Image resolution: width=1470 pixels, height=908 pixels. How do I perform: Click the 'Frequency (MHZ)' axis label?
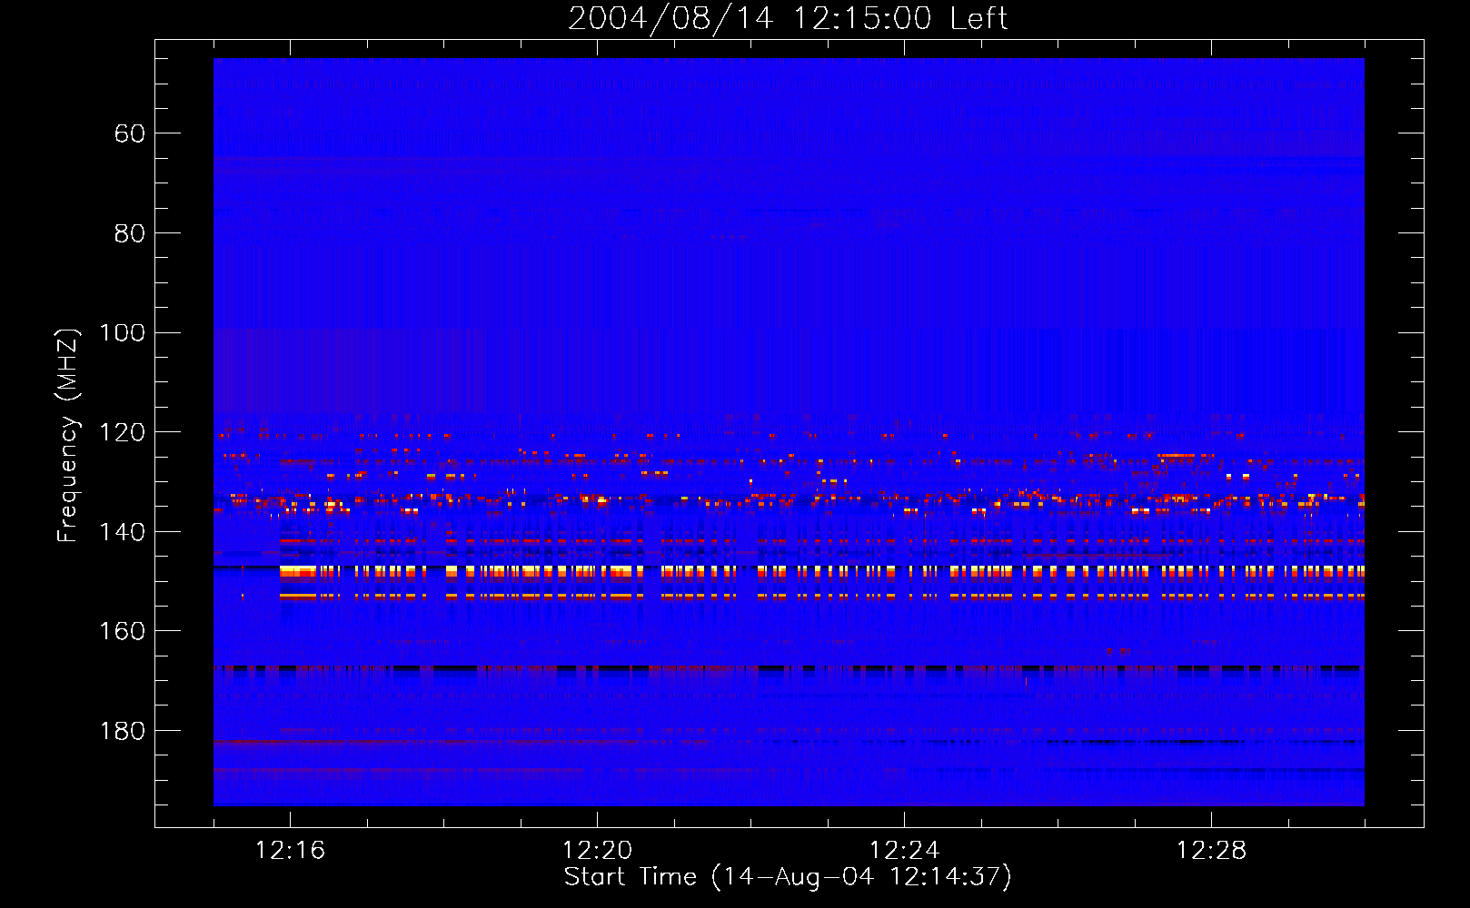coord(68,435)
